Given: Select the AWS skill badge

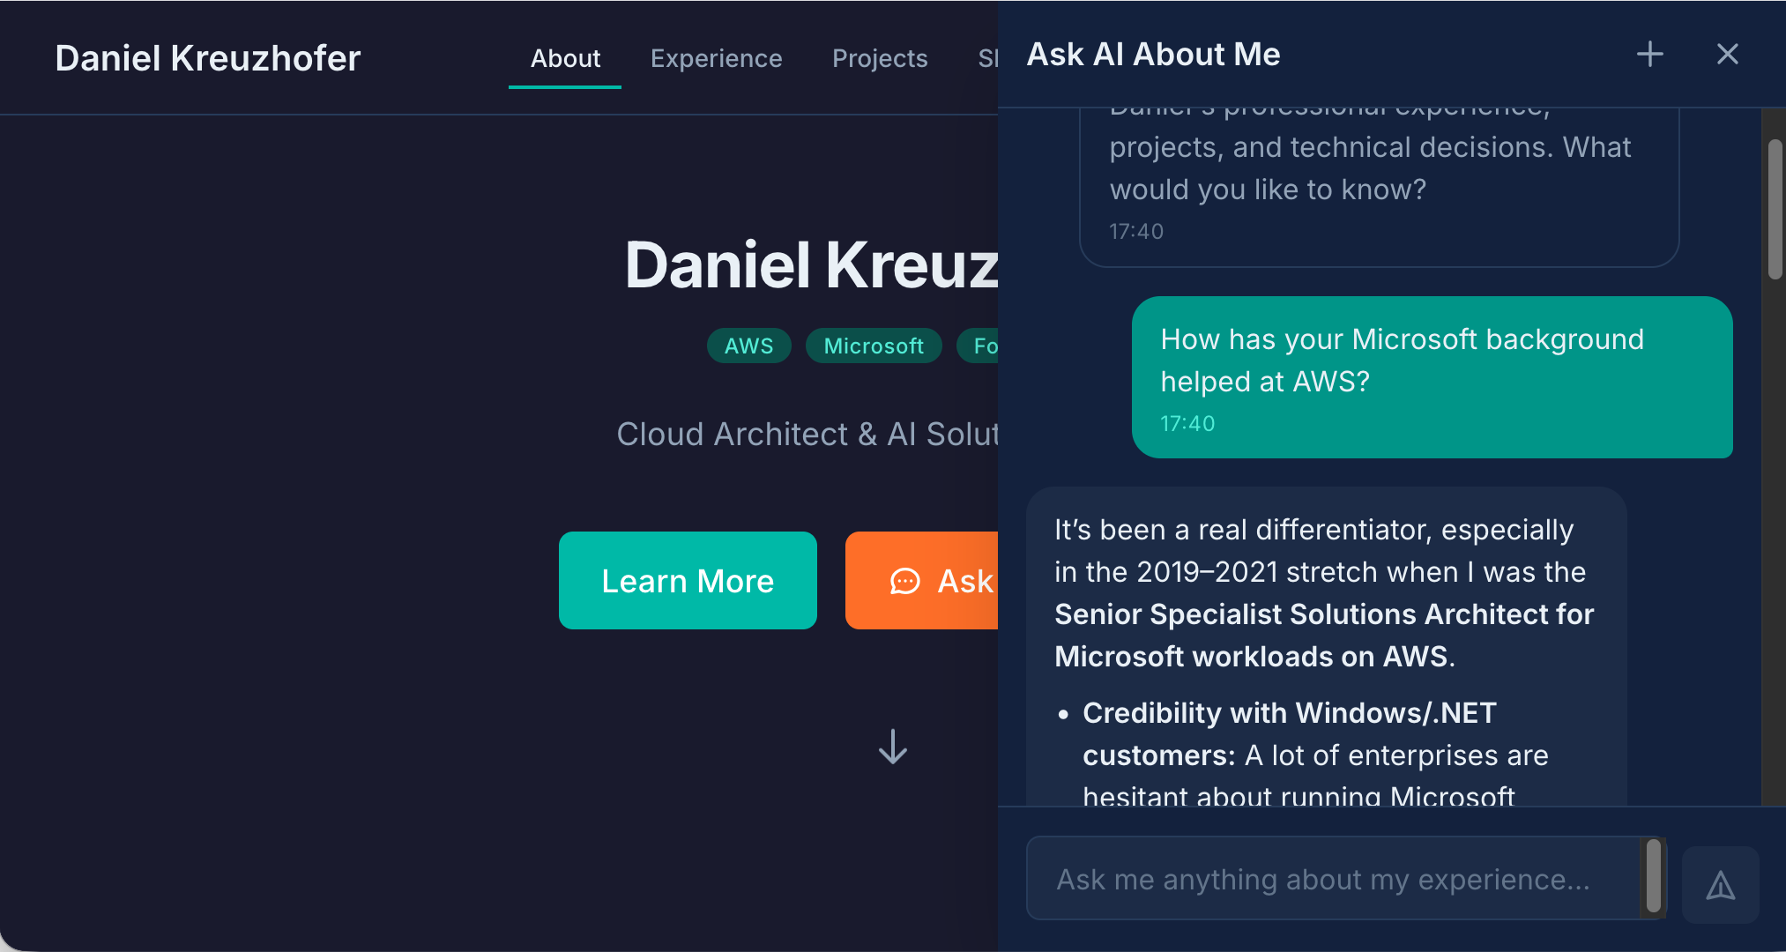Looking at the screenshot, I should coord(748,346).
